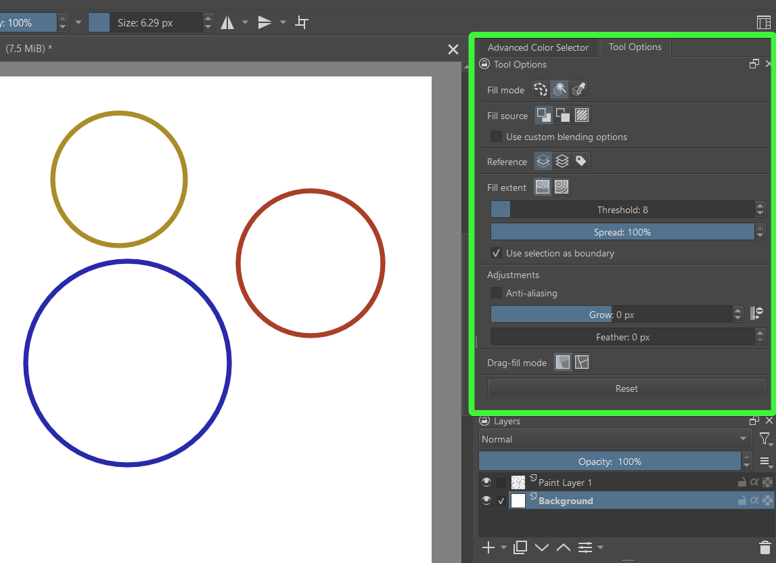Screen dimensions: 776x563
Task: Open the Normal blending mode dropdown
Action: (x=614, y=439)
